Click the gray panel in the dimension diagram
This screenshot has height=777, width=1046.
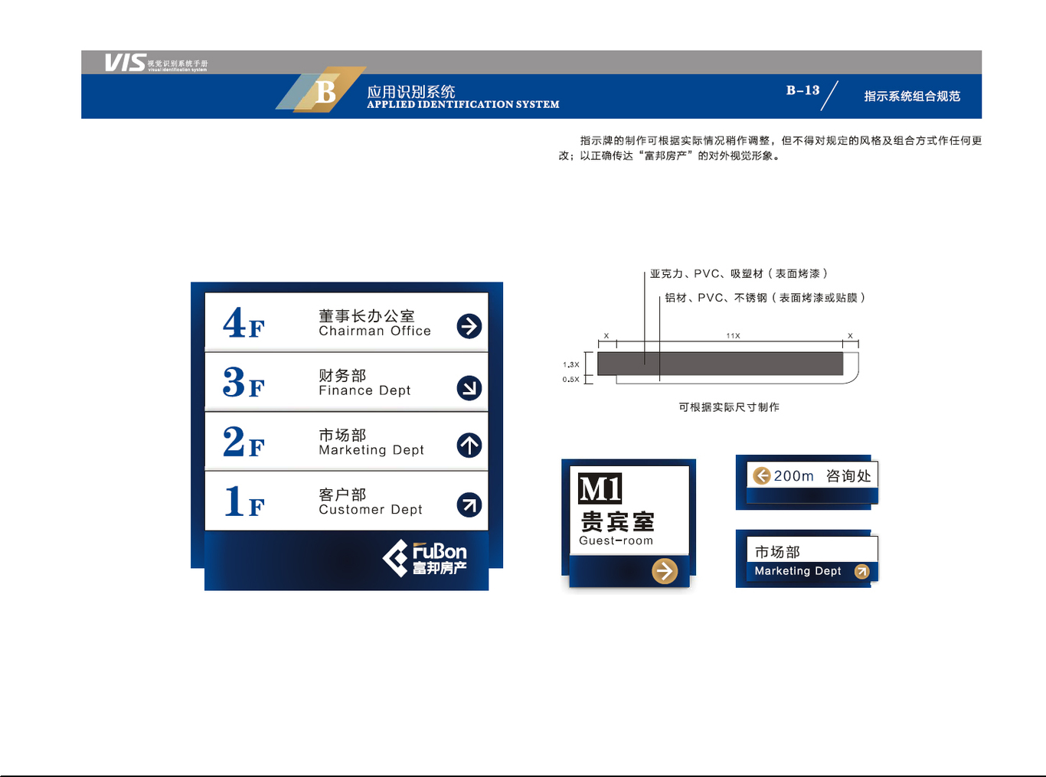(x=720, y=364)
